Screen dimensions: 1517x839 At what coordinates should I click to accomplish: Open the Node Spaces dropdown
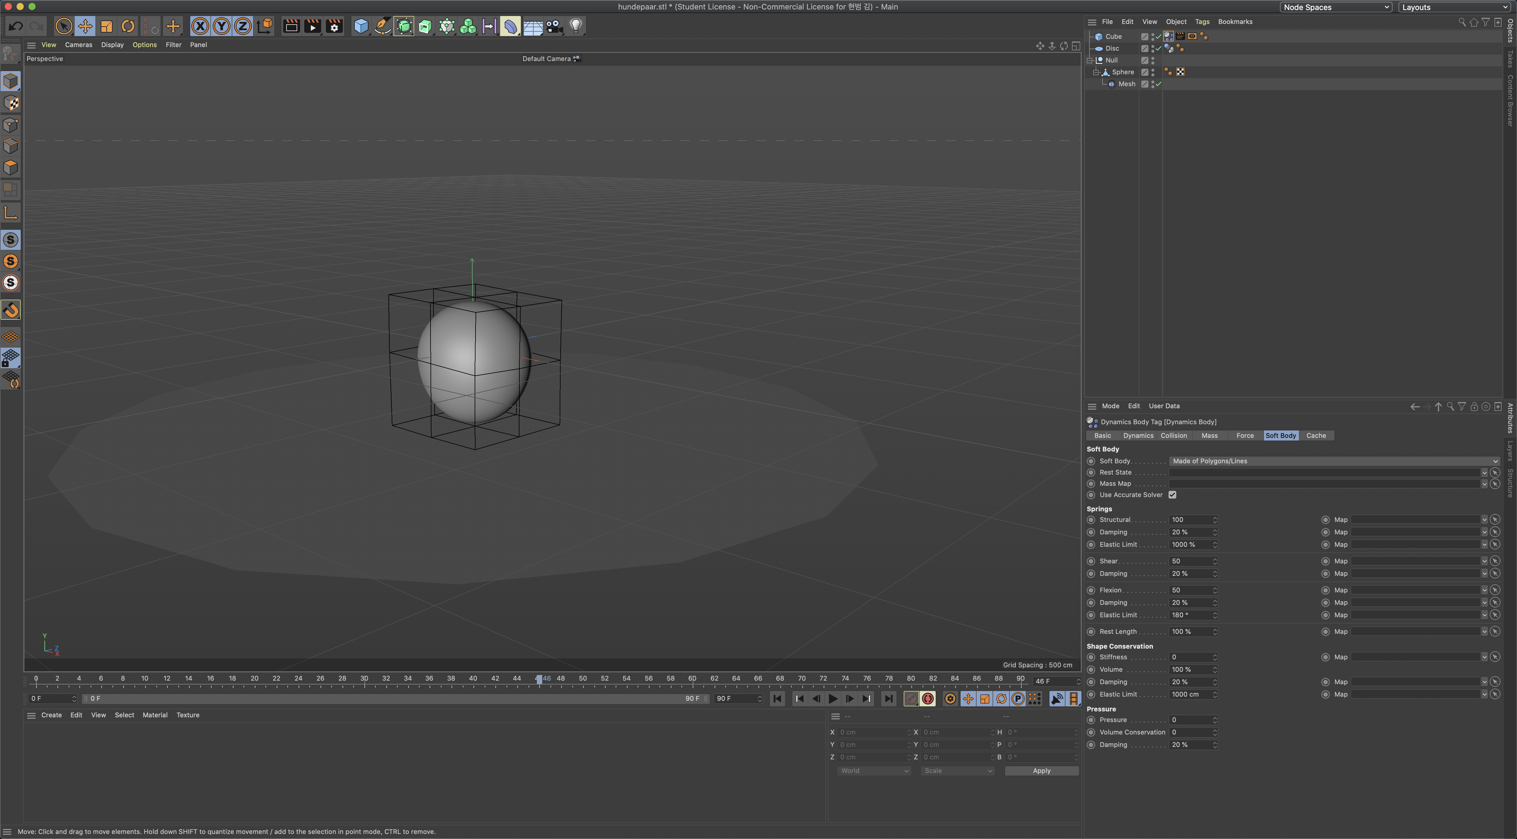1336,7
